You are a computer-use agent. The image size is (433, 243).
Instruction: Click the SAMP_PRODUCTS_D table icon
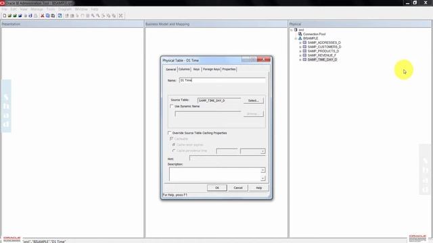(304, 51)
